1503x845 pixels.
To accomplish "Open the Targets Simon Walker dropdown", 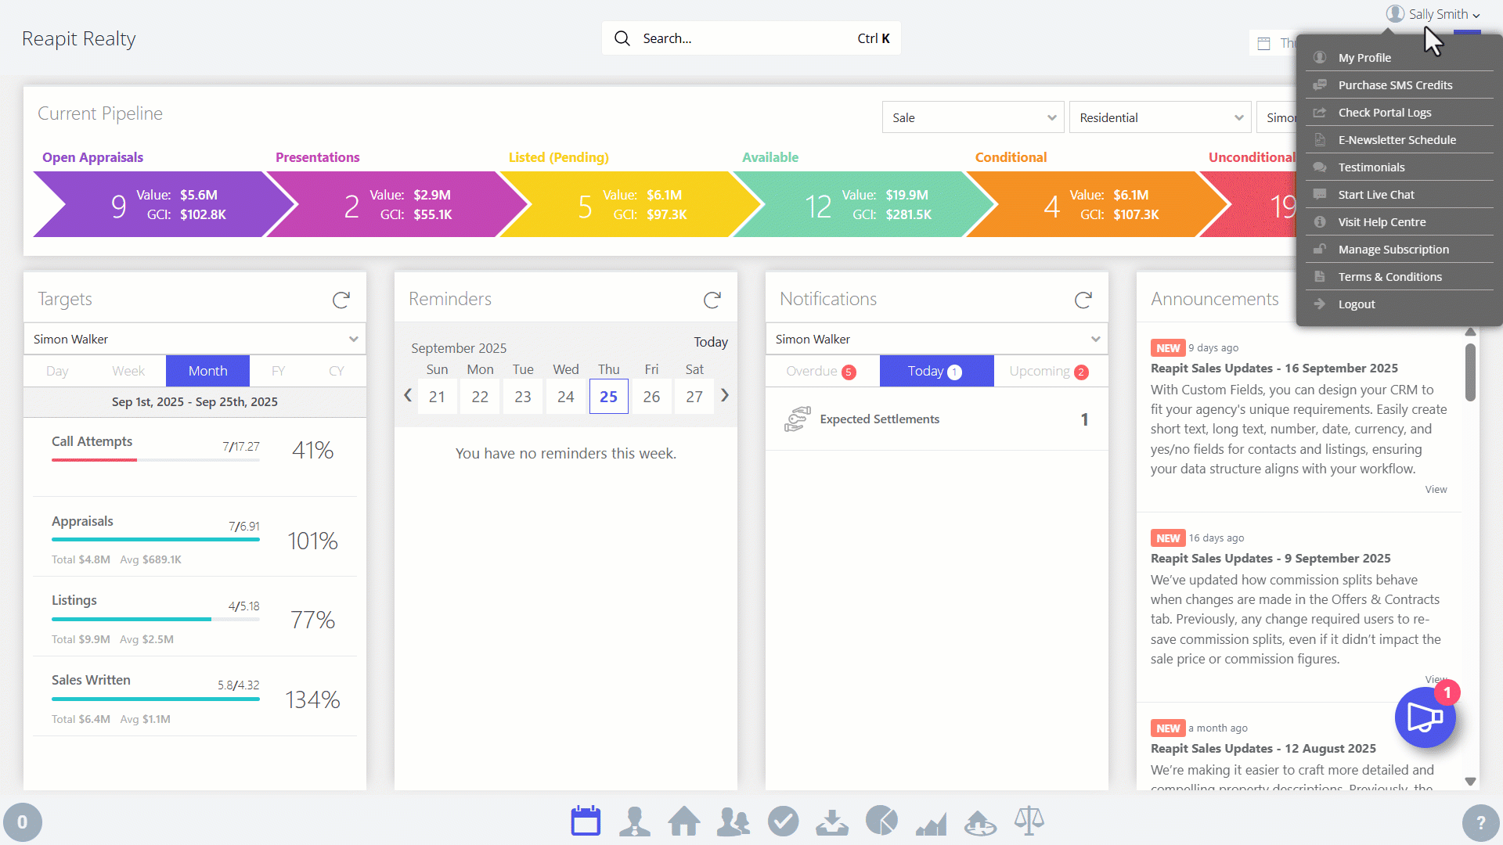I will 195,339.
